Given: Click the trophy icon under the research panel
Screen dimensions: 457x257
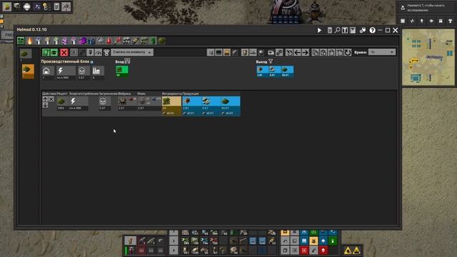Looking at the screenshot, I should pyautogui.click(x=451, y=21).
